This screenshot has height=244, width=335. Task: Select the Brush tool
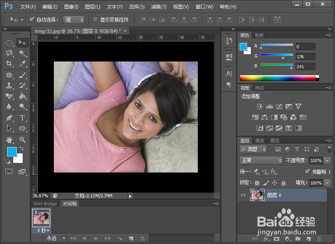pos(22,75)
